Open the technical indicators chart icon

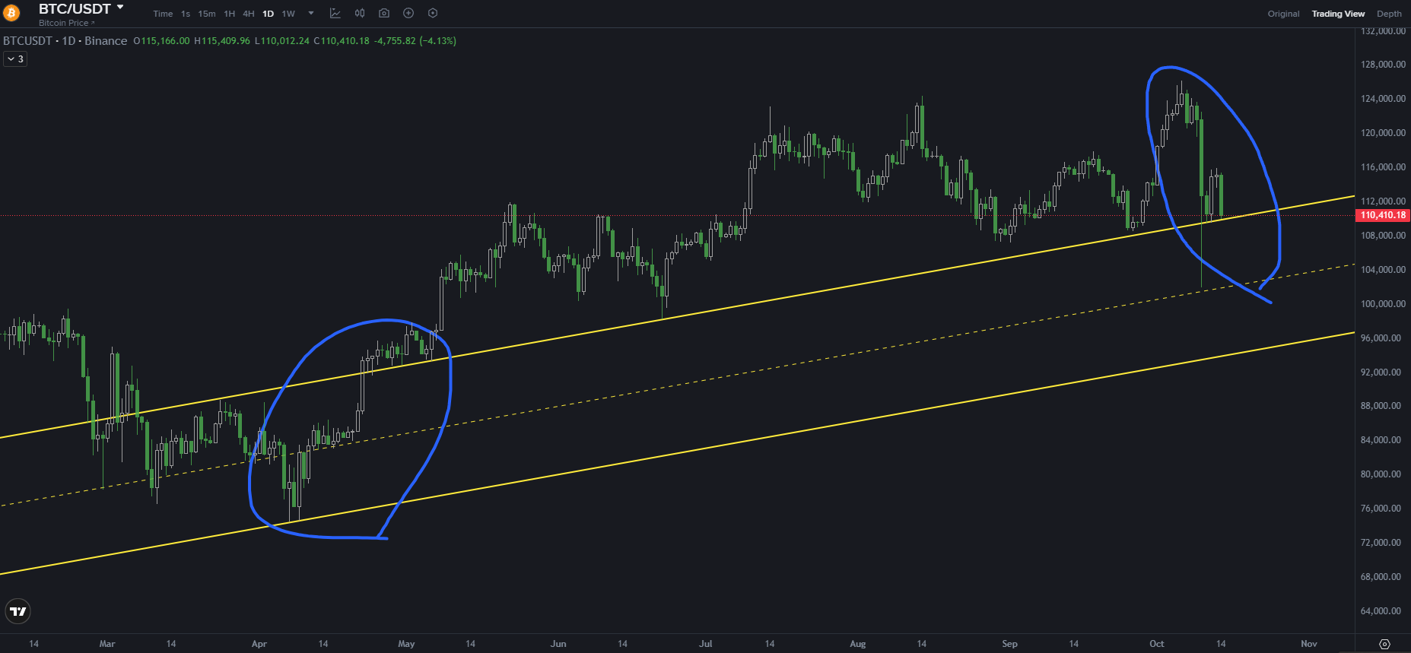[x=335, y=14]
